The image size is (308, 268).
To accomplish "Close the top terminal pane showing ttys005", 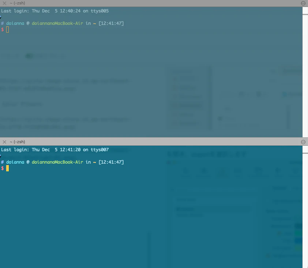I will [4, 3].
